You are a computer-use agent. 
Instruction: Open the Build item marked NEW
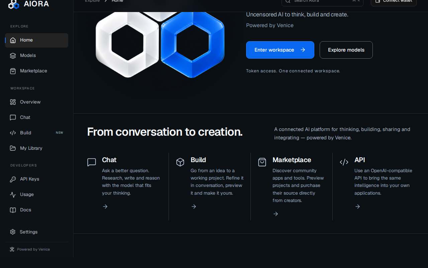coord(36,133)
